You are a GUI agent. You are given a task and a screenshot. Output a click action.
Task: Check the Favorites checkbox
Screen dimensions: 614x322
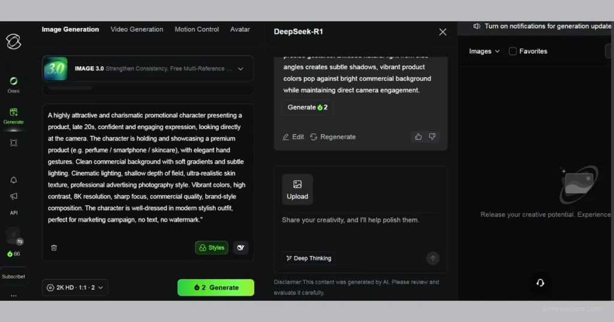tap(513, 51)
